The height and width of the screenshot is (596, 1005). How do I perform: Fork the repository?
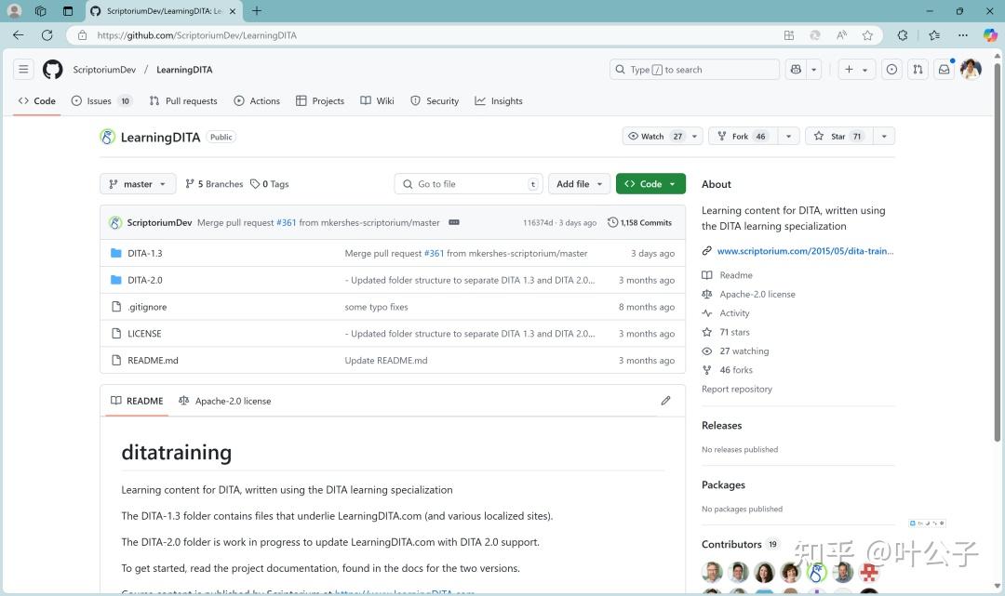(x=743, y=137)
